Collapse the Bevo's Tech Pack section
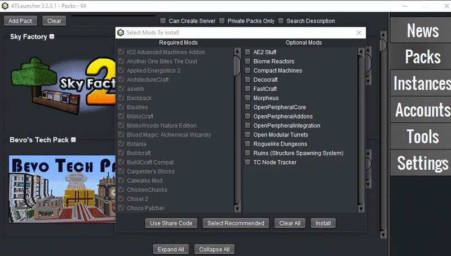The width and height of the screenshot is (451, 256). (73, 140)
